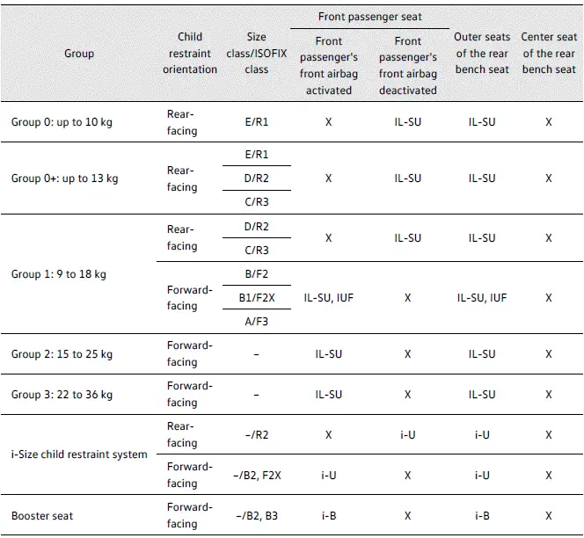584x538 pixels.
Task: Click the "B/F2" size class cell
Action: (257, 274)
